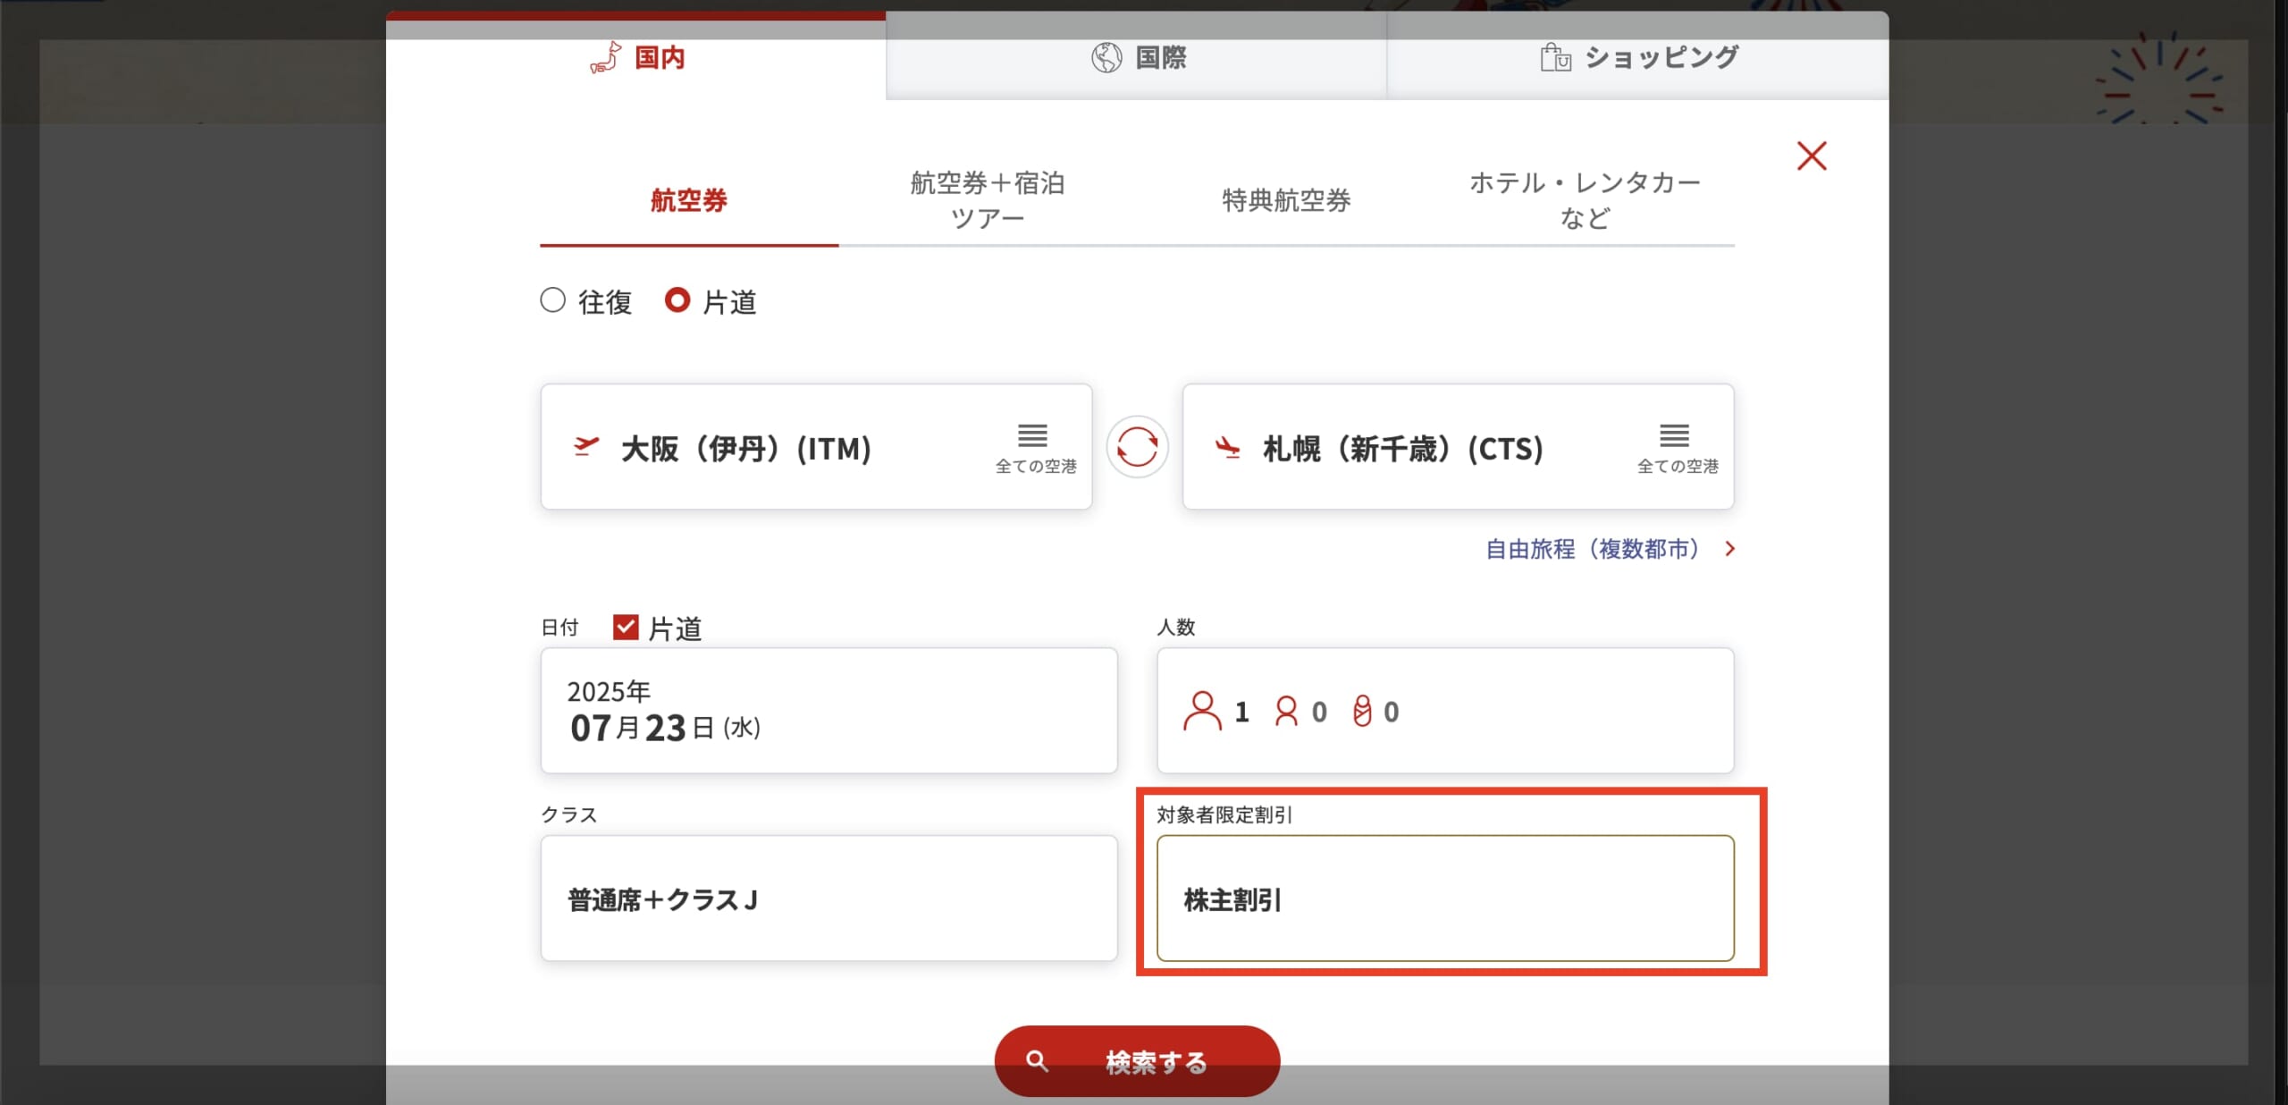
Task: Click the shopping bag icon on ショッピング tab
Action: pyautogui.click(x=1555, y=57)
